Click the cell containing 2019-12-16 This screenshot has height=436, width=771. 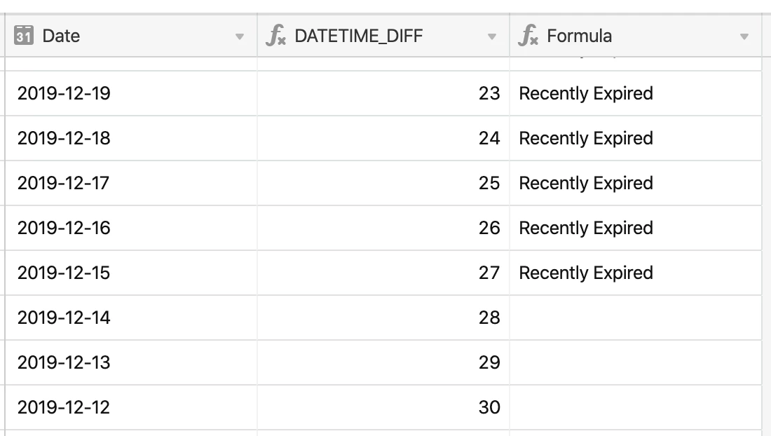(64, 228)
